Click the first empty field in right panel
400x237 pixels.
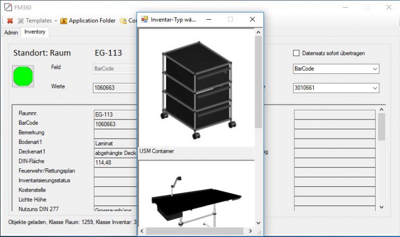click(x=335, y=114)
